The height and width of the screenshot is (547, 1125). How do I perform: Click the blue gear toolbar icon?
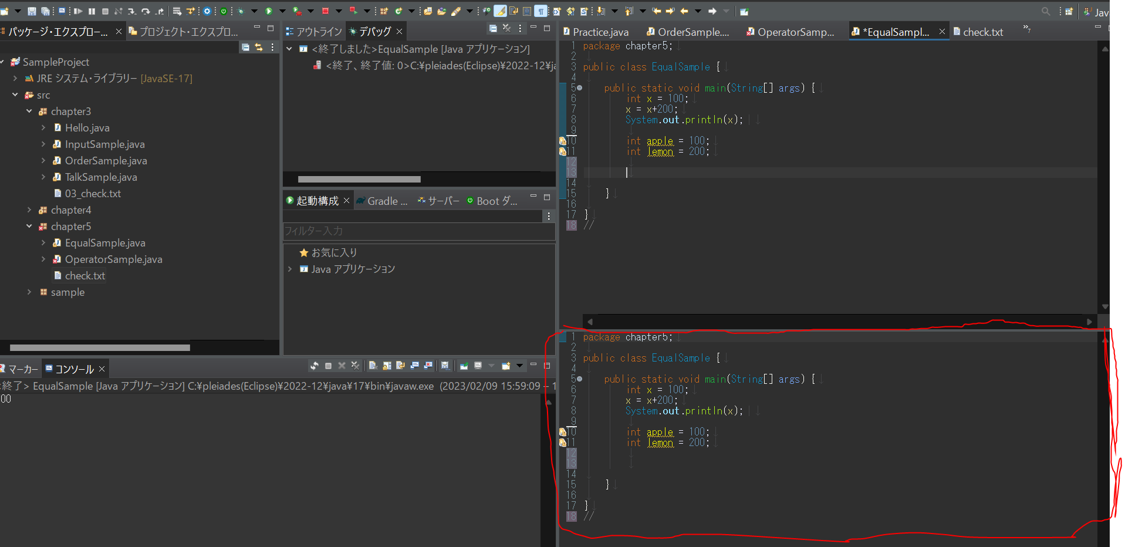207,11
